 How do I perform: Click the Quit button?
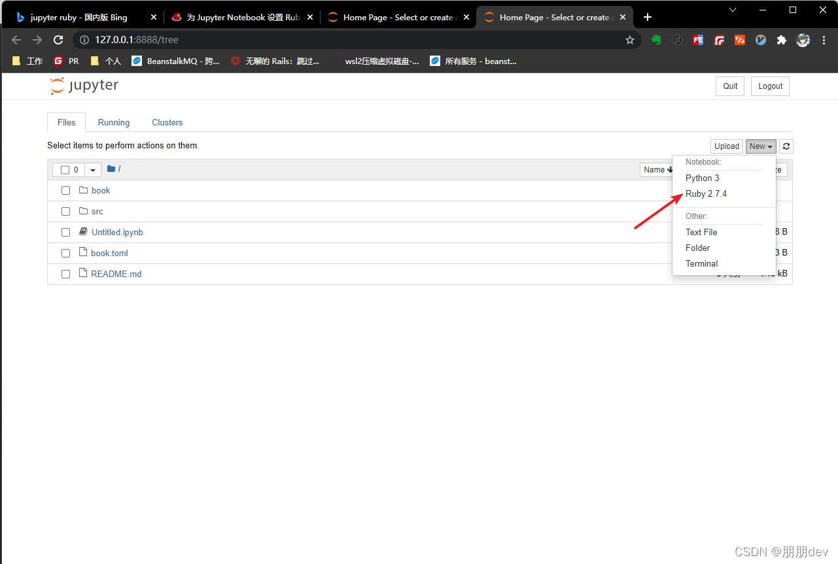(x=730, y=86)
